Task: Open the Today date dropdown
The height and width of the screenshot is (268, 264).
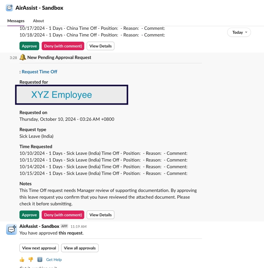Action: (x=239, y=32)
